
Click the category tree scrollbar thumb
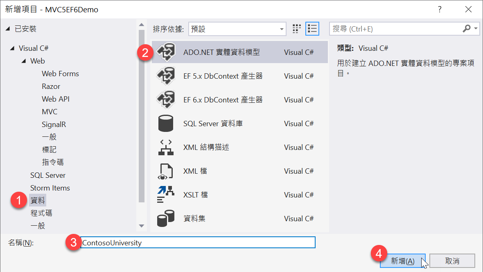click(x=141, y=116)
